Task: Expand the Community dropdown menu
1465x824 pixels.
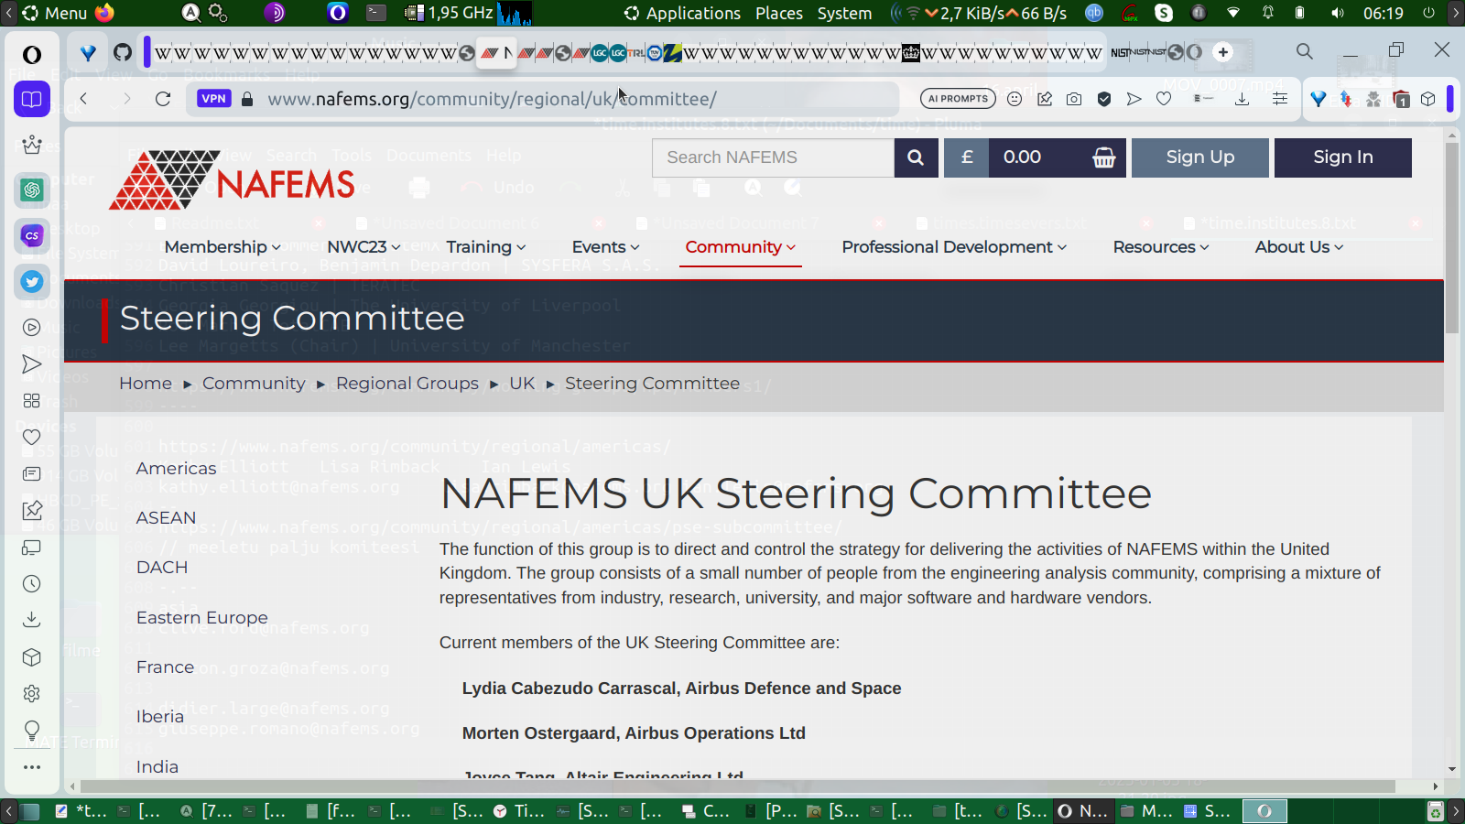Action: pyautogui.click(x=741, y=247)
